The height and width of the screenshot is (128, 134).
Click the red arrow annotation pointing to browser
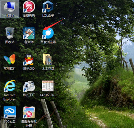pos(54,24)
